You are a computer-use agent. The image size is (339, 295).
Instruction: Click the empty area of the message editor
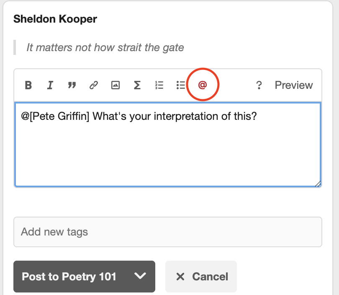pos(167,155)
